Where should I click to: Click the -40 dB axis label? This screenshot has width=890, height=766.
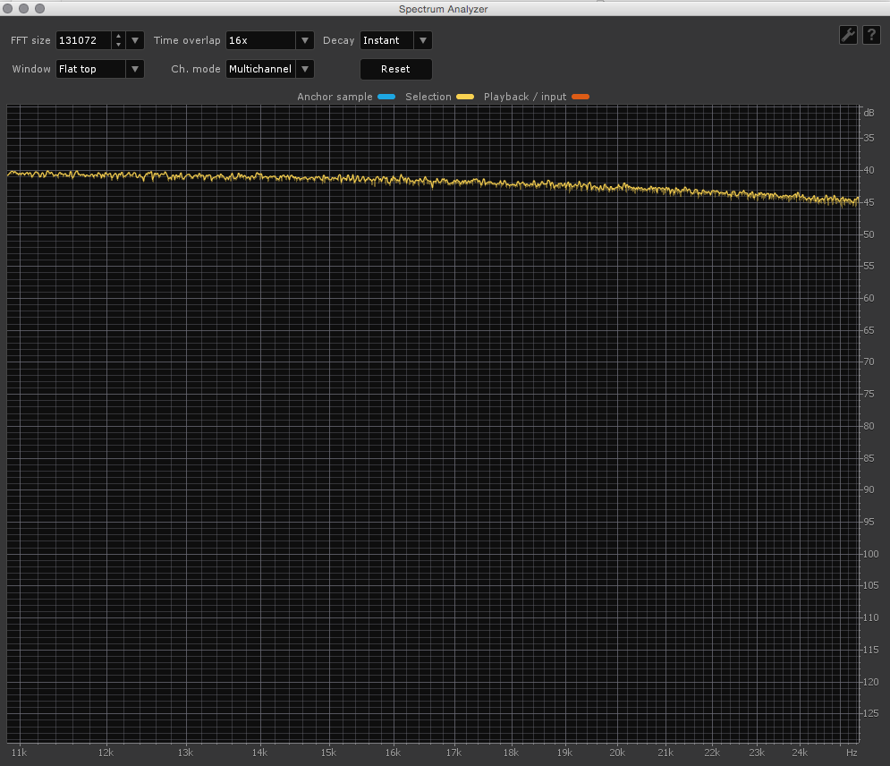tap(868, 170)
